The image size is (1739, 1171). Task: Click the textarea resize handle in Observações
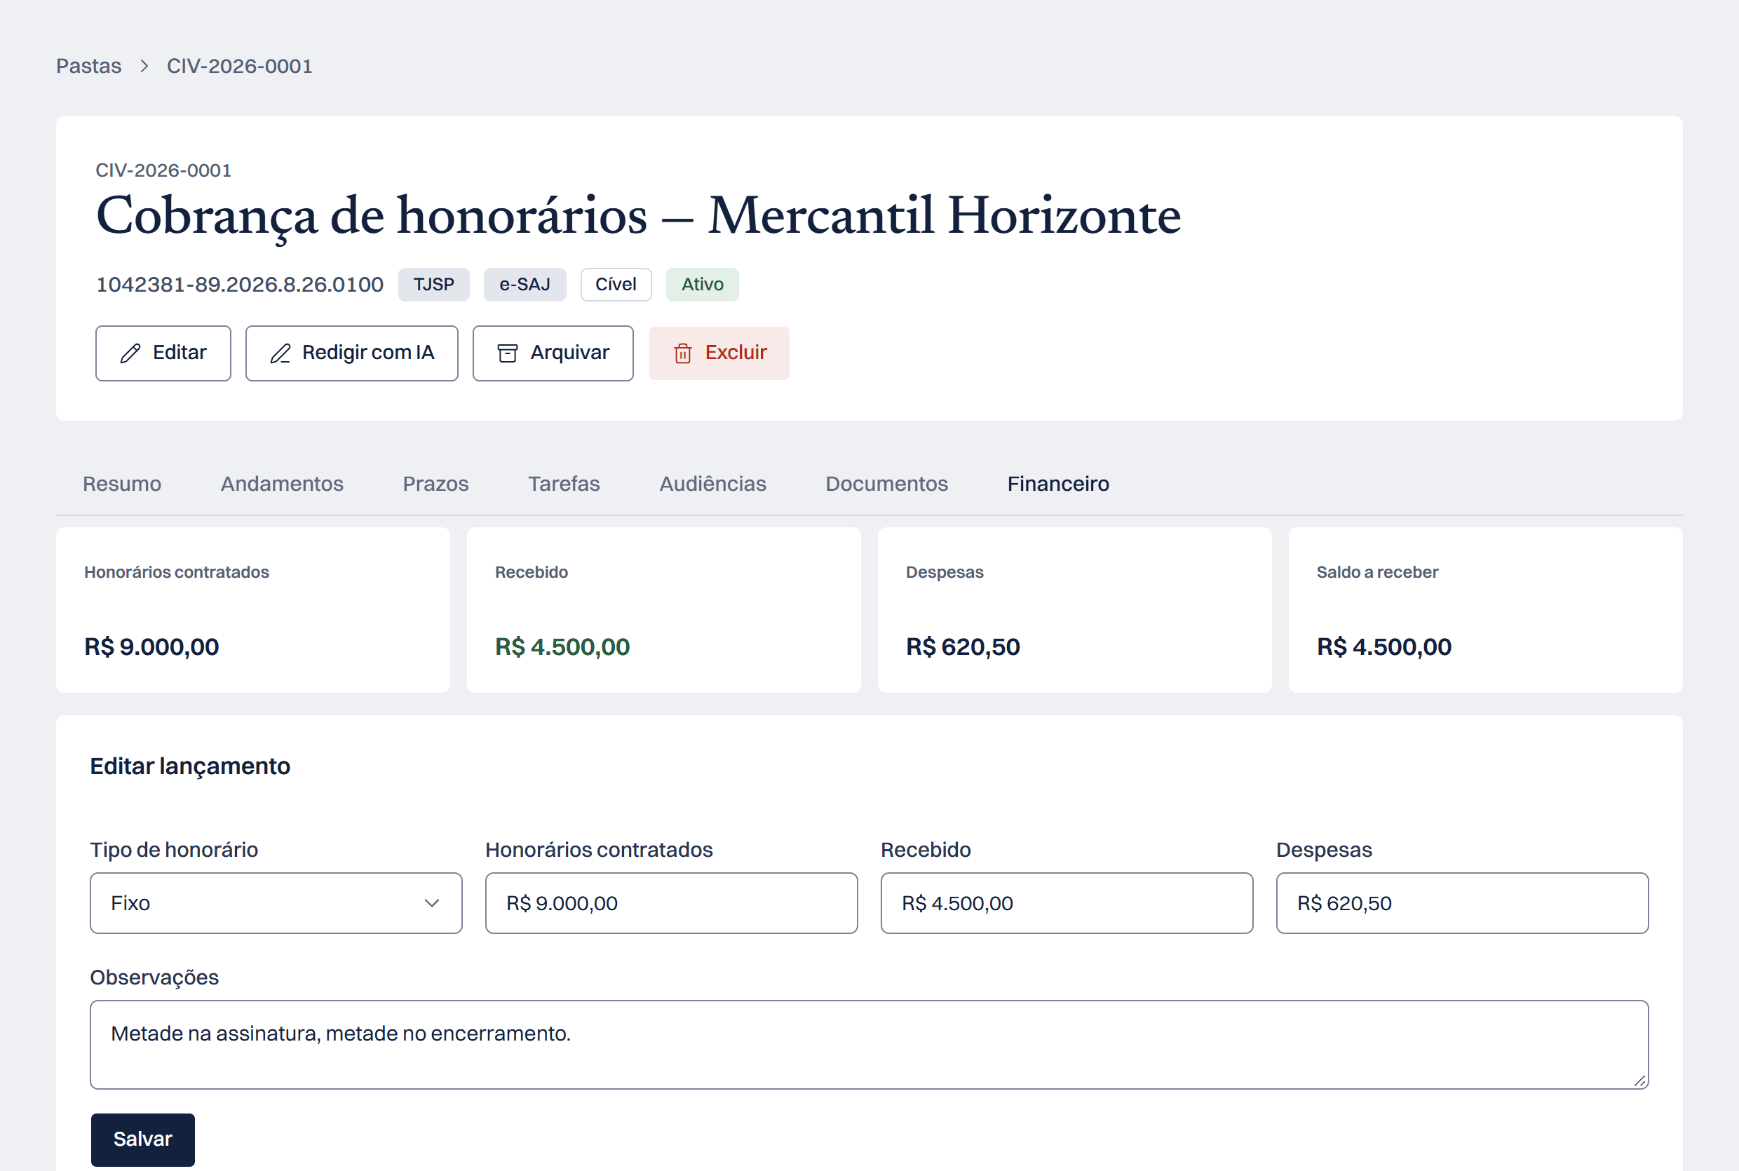point(1639,1081)
